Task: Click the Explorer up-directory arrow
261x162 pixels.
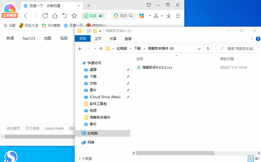Action: [101, 49]
